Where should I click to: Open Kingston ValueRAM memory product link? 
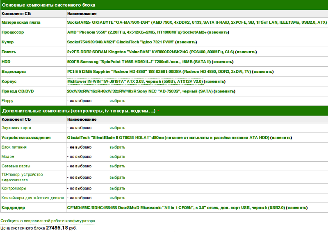pyautogui.click(x=150, y=52)
